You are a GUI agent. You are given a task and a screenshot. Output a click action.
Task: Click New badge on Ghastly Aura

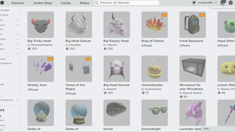point(50,59)
